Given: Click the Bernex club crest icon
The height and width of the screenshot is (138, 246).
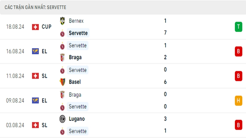Looking at the screenshot, I should (x=62, y=21).
